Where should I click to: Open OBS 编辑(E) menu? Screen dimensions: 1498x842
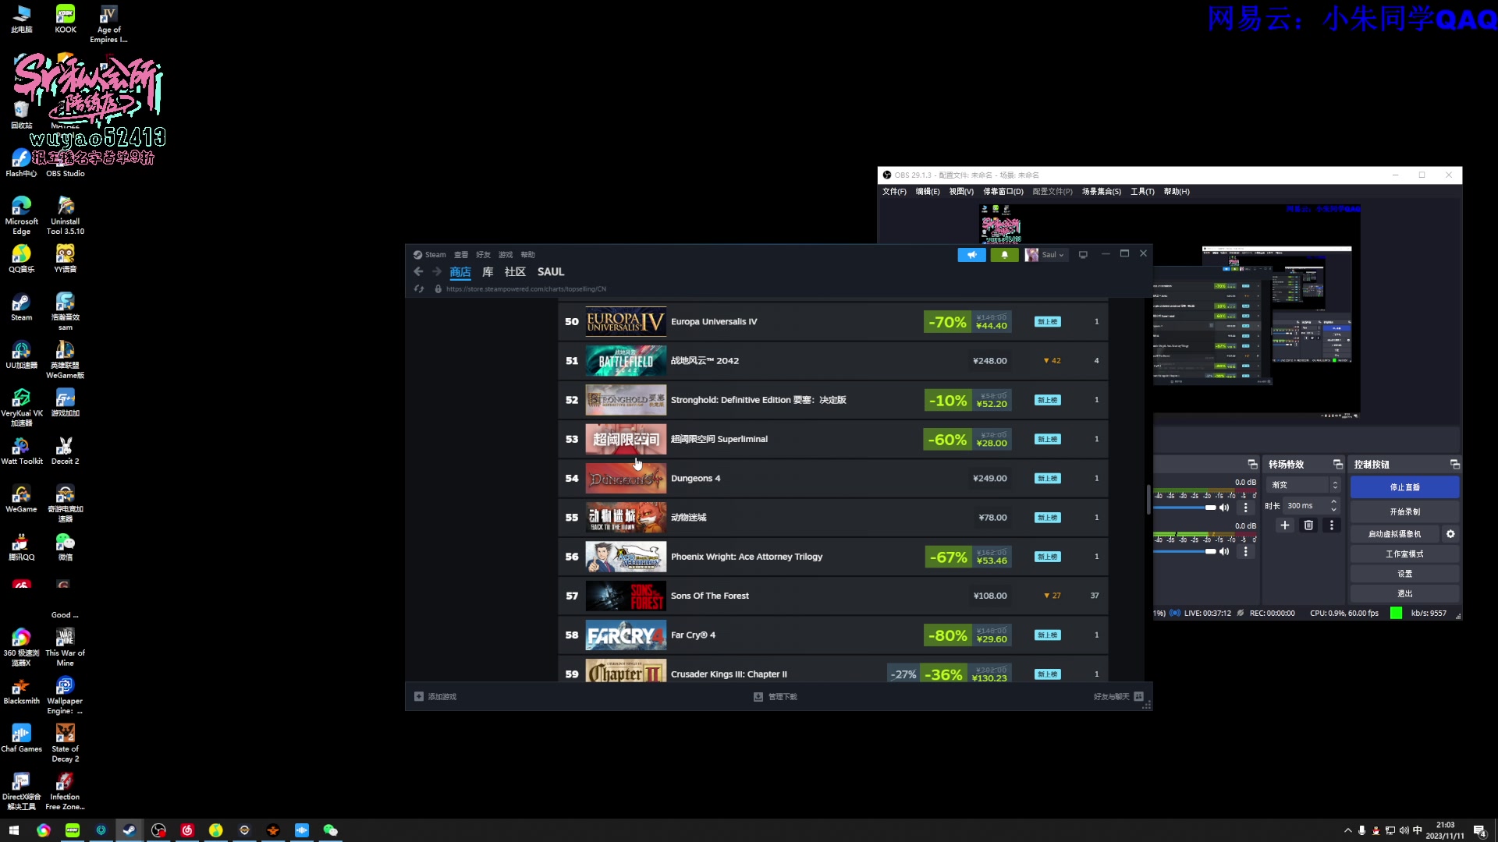[928, 192]
